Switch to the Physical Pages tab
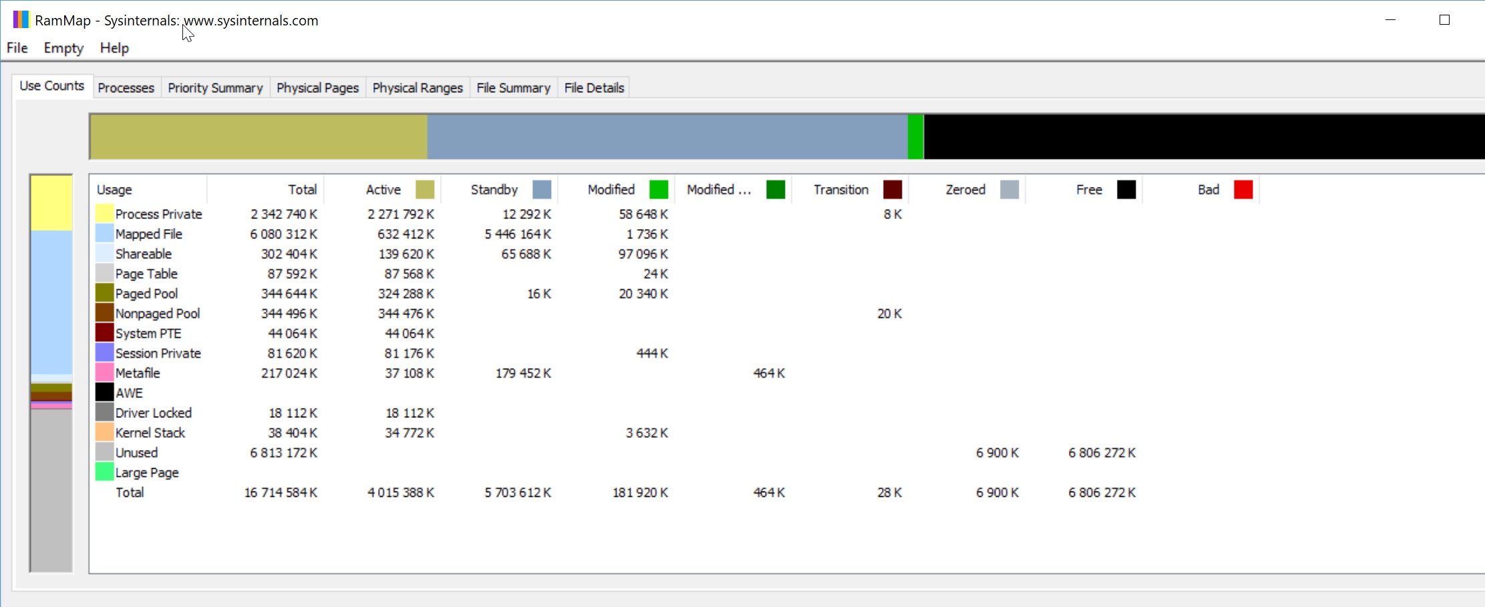 [x=317, y=87]
